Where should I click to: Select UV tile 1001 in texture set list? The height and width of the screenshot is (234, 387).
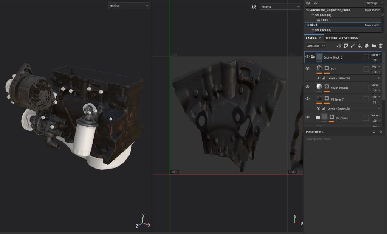pos(324,20)
